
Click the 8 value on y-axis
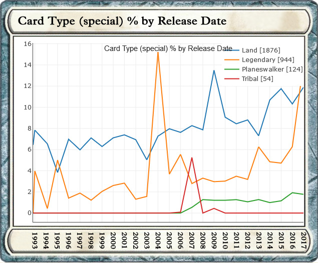30,128
